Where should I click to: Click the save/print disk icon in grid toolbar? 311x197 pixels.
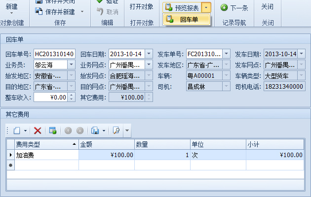95,131
